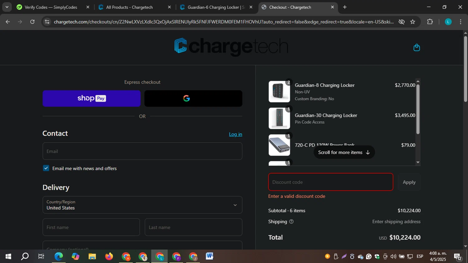468x263 pixels.
Task: Open the tab search dropdown arrow
Action: (7, 7)
